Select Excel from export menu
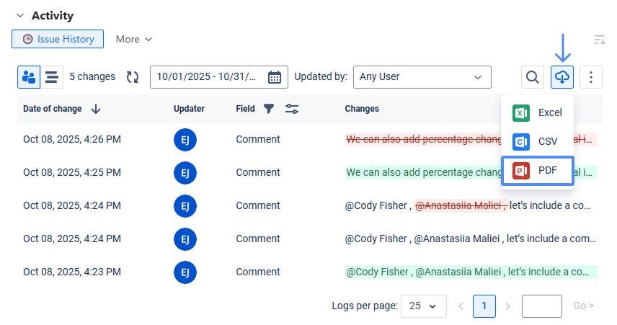 click(x=537, y=112)
